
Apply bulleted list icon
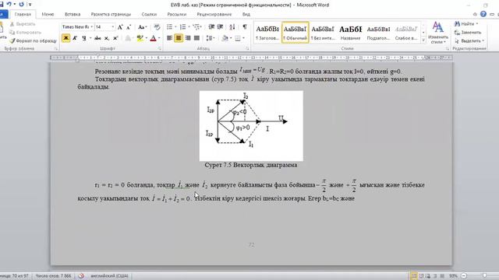tap(170, 27)
